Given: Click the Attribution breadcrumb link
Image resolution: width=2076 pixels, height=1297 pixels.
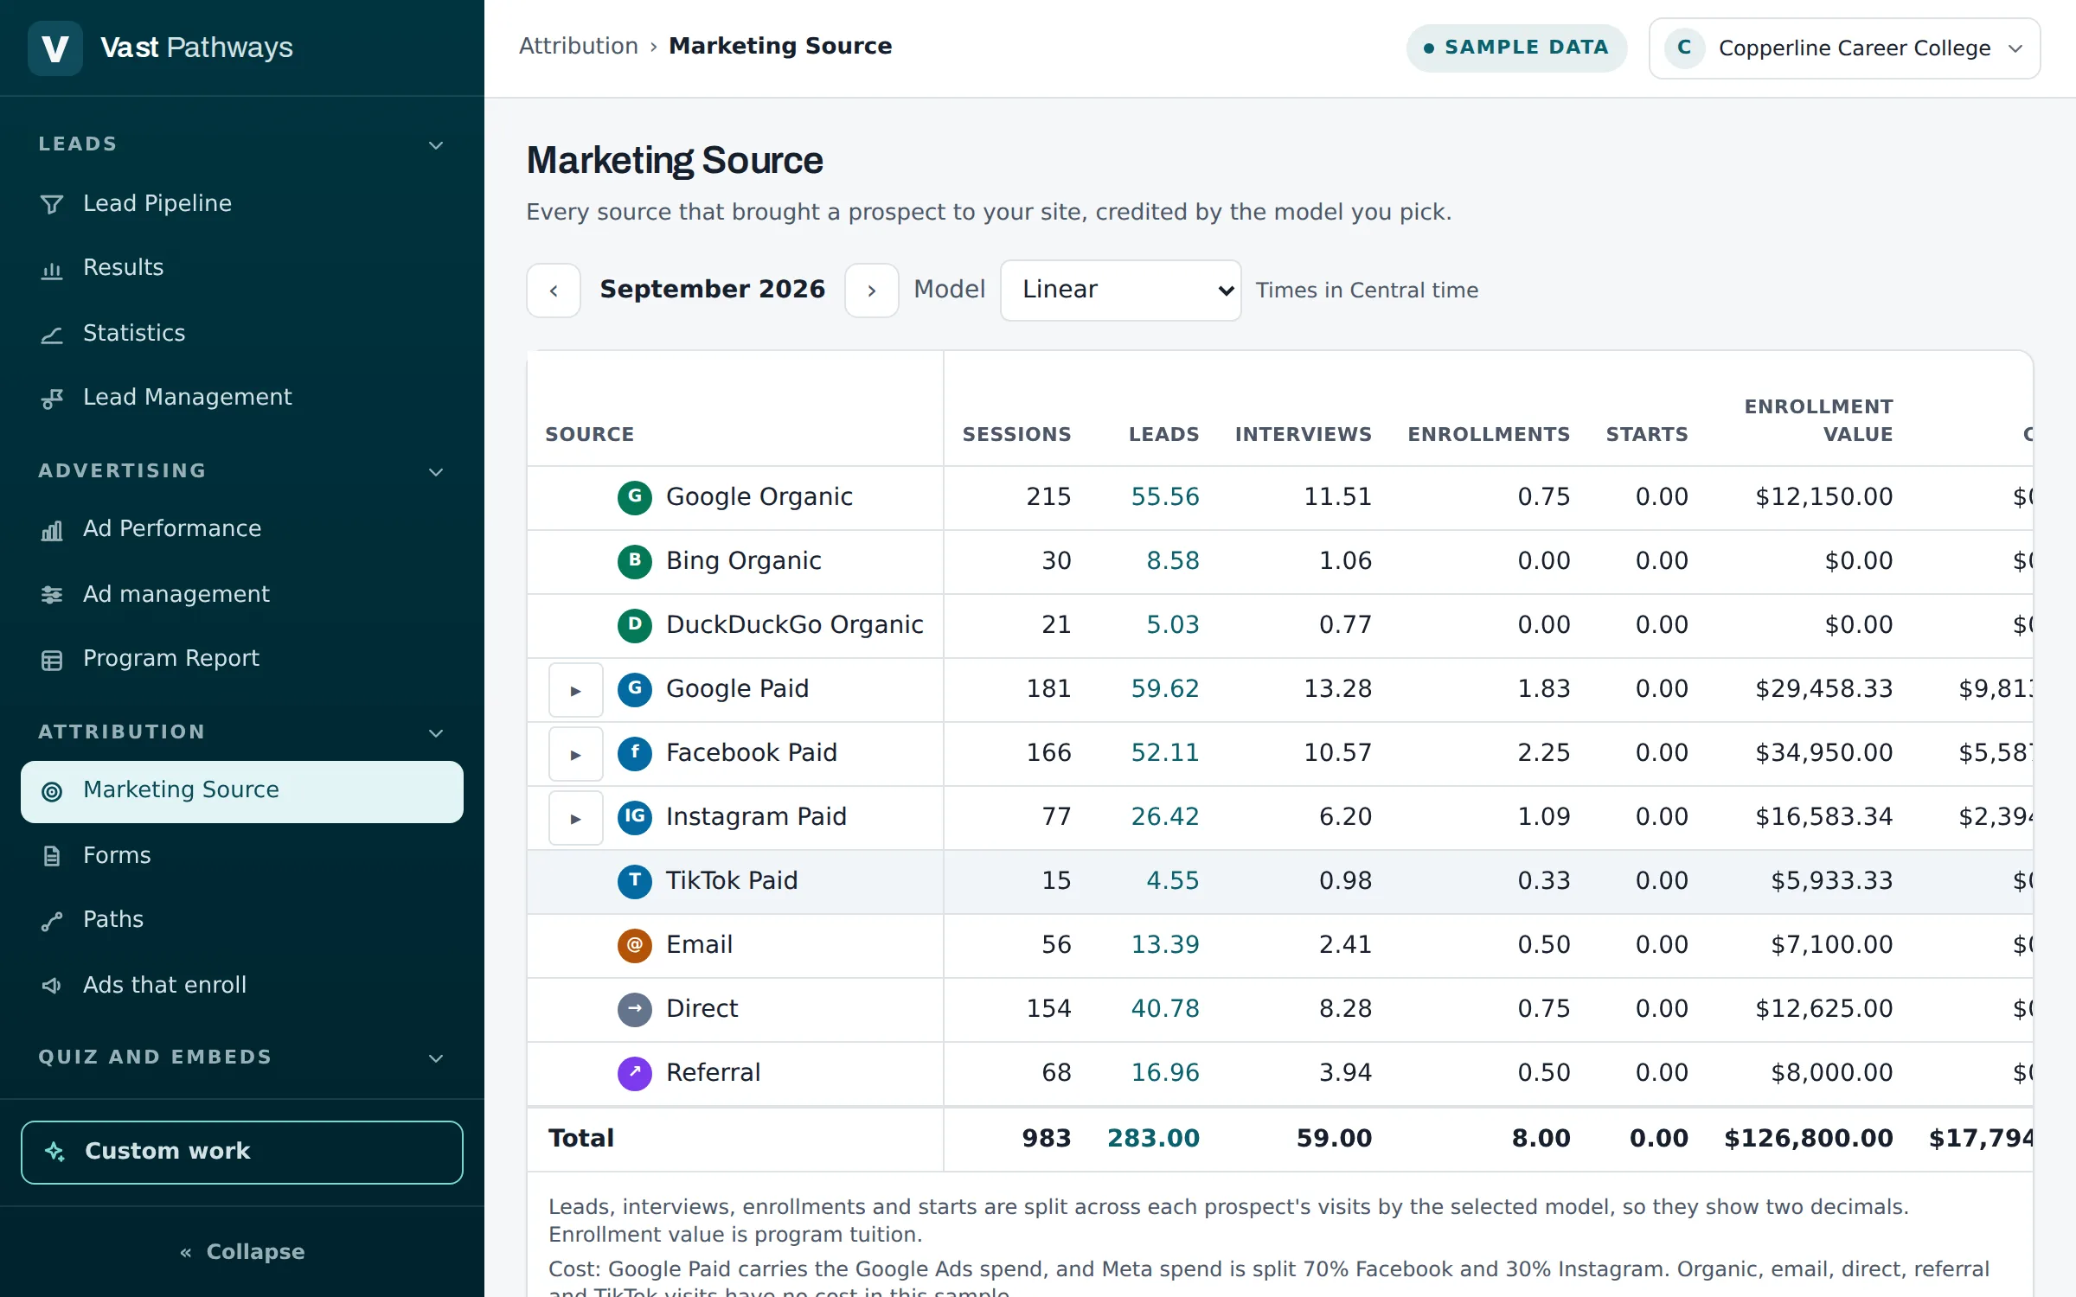Looking at the screenshot, I should point(579,46).
